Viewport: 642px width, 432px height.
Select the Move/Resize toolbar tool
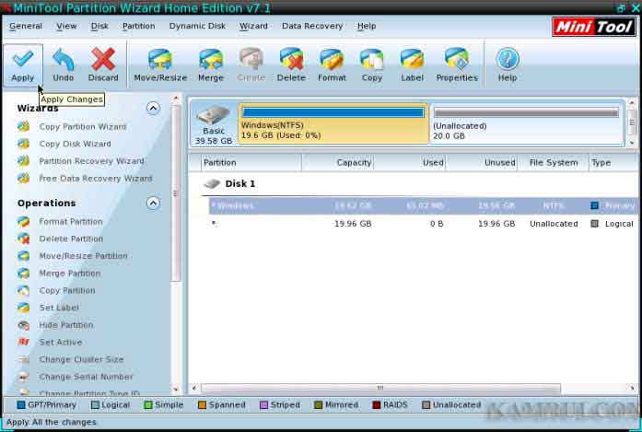160,65
